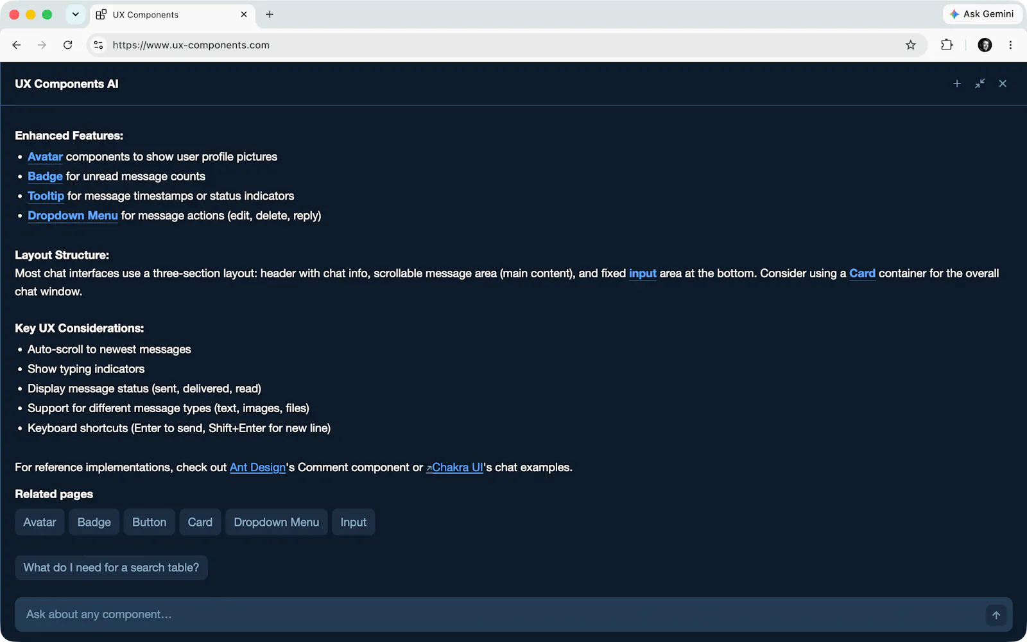
Task: Choose suggested question about search table
Action: 111,568
